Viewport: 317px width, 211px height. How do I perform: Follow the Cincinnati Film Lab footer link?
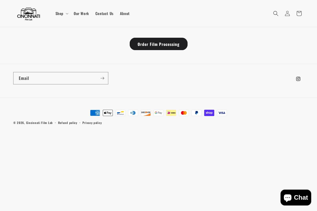coord(39,123)
